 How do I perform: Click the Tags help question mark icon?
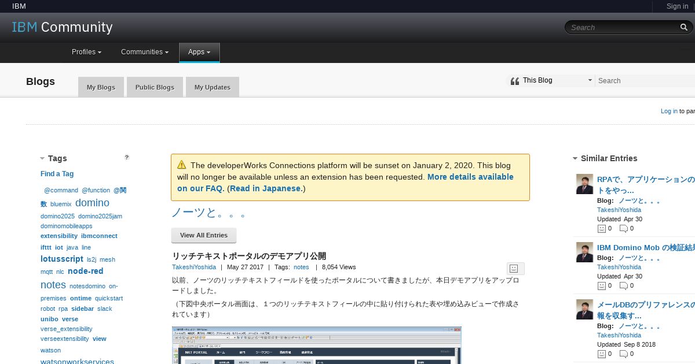[127, 157]
